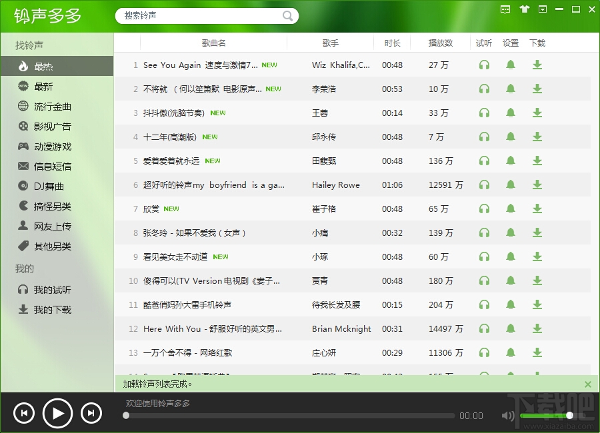Skip to previous track
Image resolution: width=600 pixels, height=433 pixels.
coord(24,413)
